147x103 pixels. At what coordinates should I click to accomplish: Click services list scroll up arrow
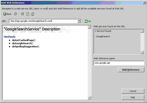click(142, 31)
